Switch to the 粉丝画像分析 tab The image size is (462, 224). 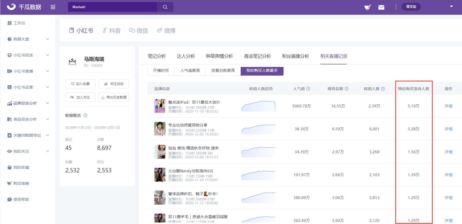tap(296, 56)
